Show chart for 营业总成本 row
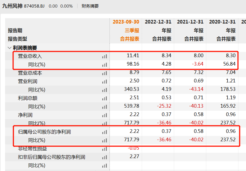This screenshot has width=246, height=171. pos(105,73)
